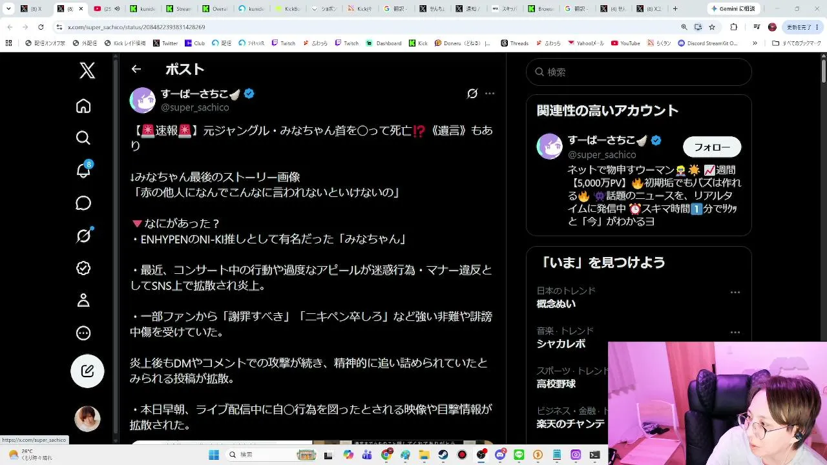Switch to the Overal tab
The width and height of the screenshot is (827, 465).
coord(215,9)
